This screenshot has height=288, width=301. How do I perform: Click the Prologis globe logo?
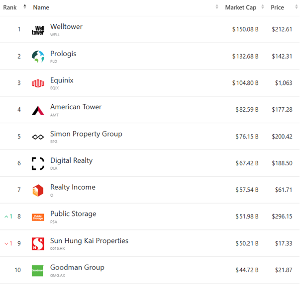click(38, 57)
